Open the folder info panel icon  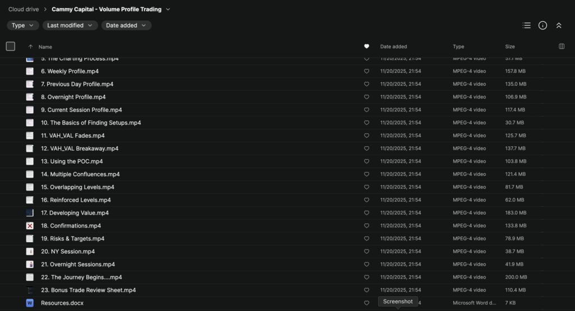point(542,25)
